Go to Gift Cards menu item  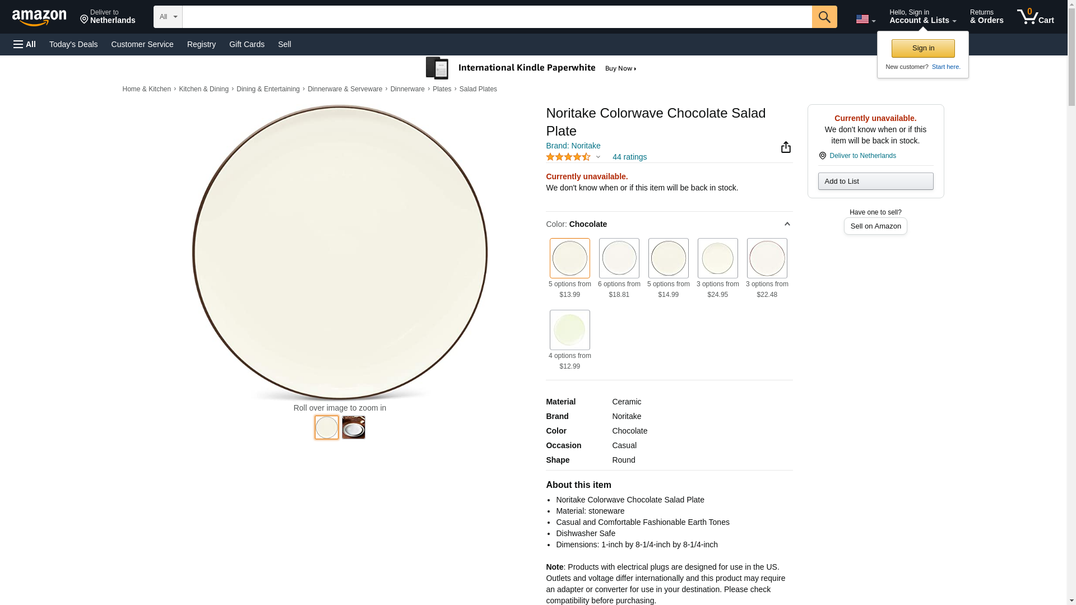click(247, 44)
